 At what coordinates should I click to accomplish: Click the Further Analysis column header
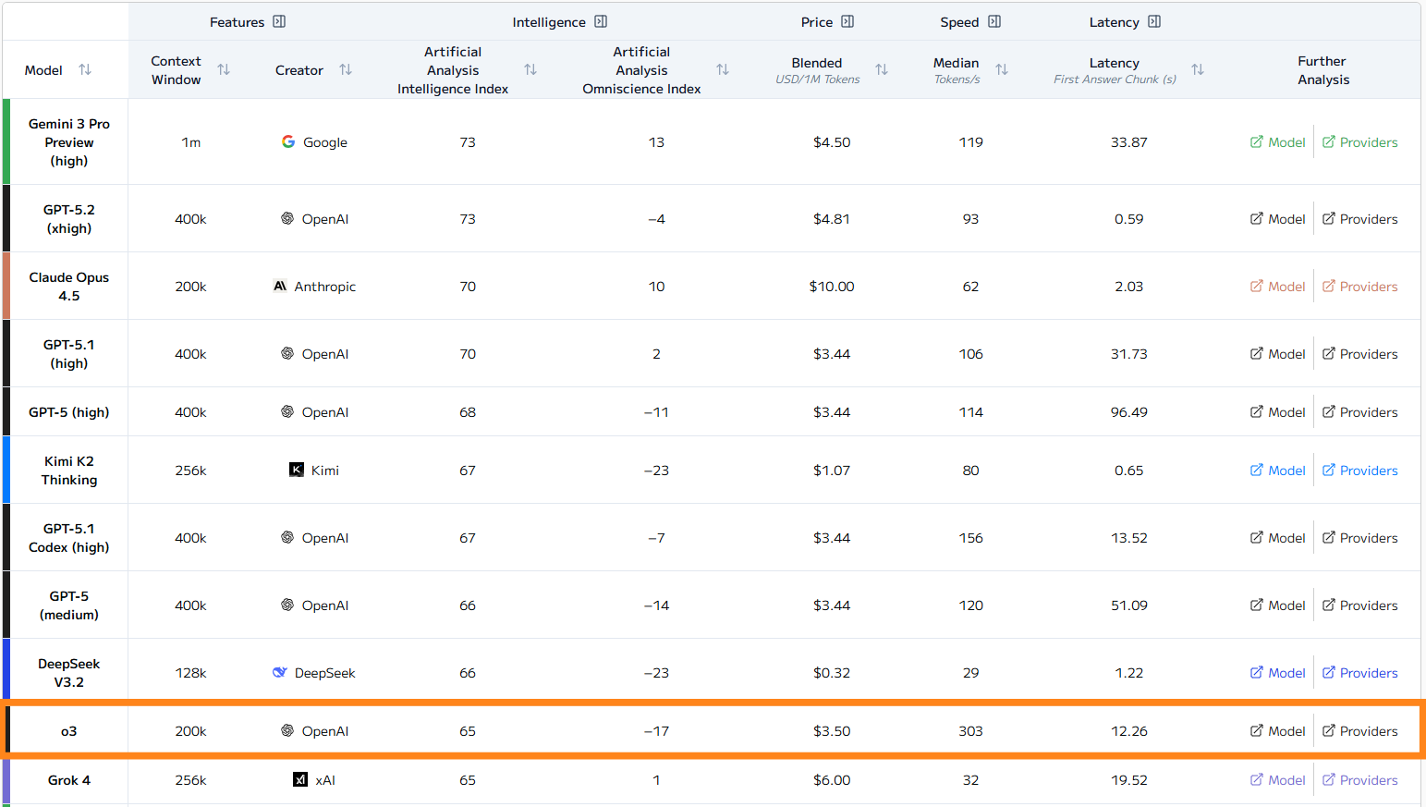[1323, 70]
